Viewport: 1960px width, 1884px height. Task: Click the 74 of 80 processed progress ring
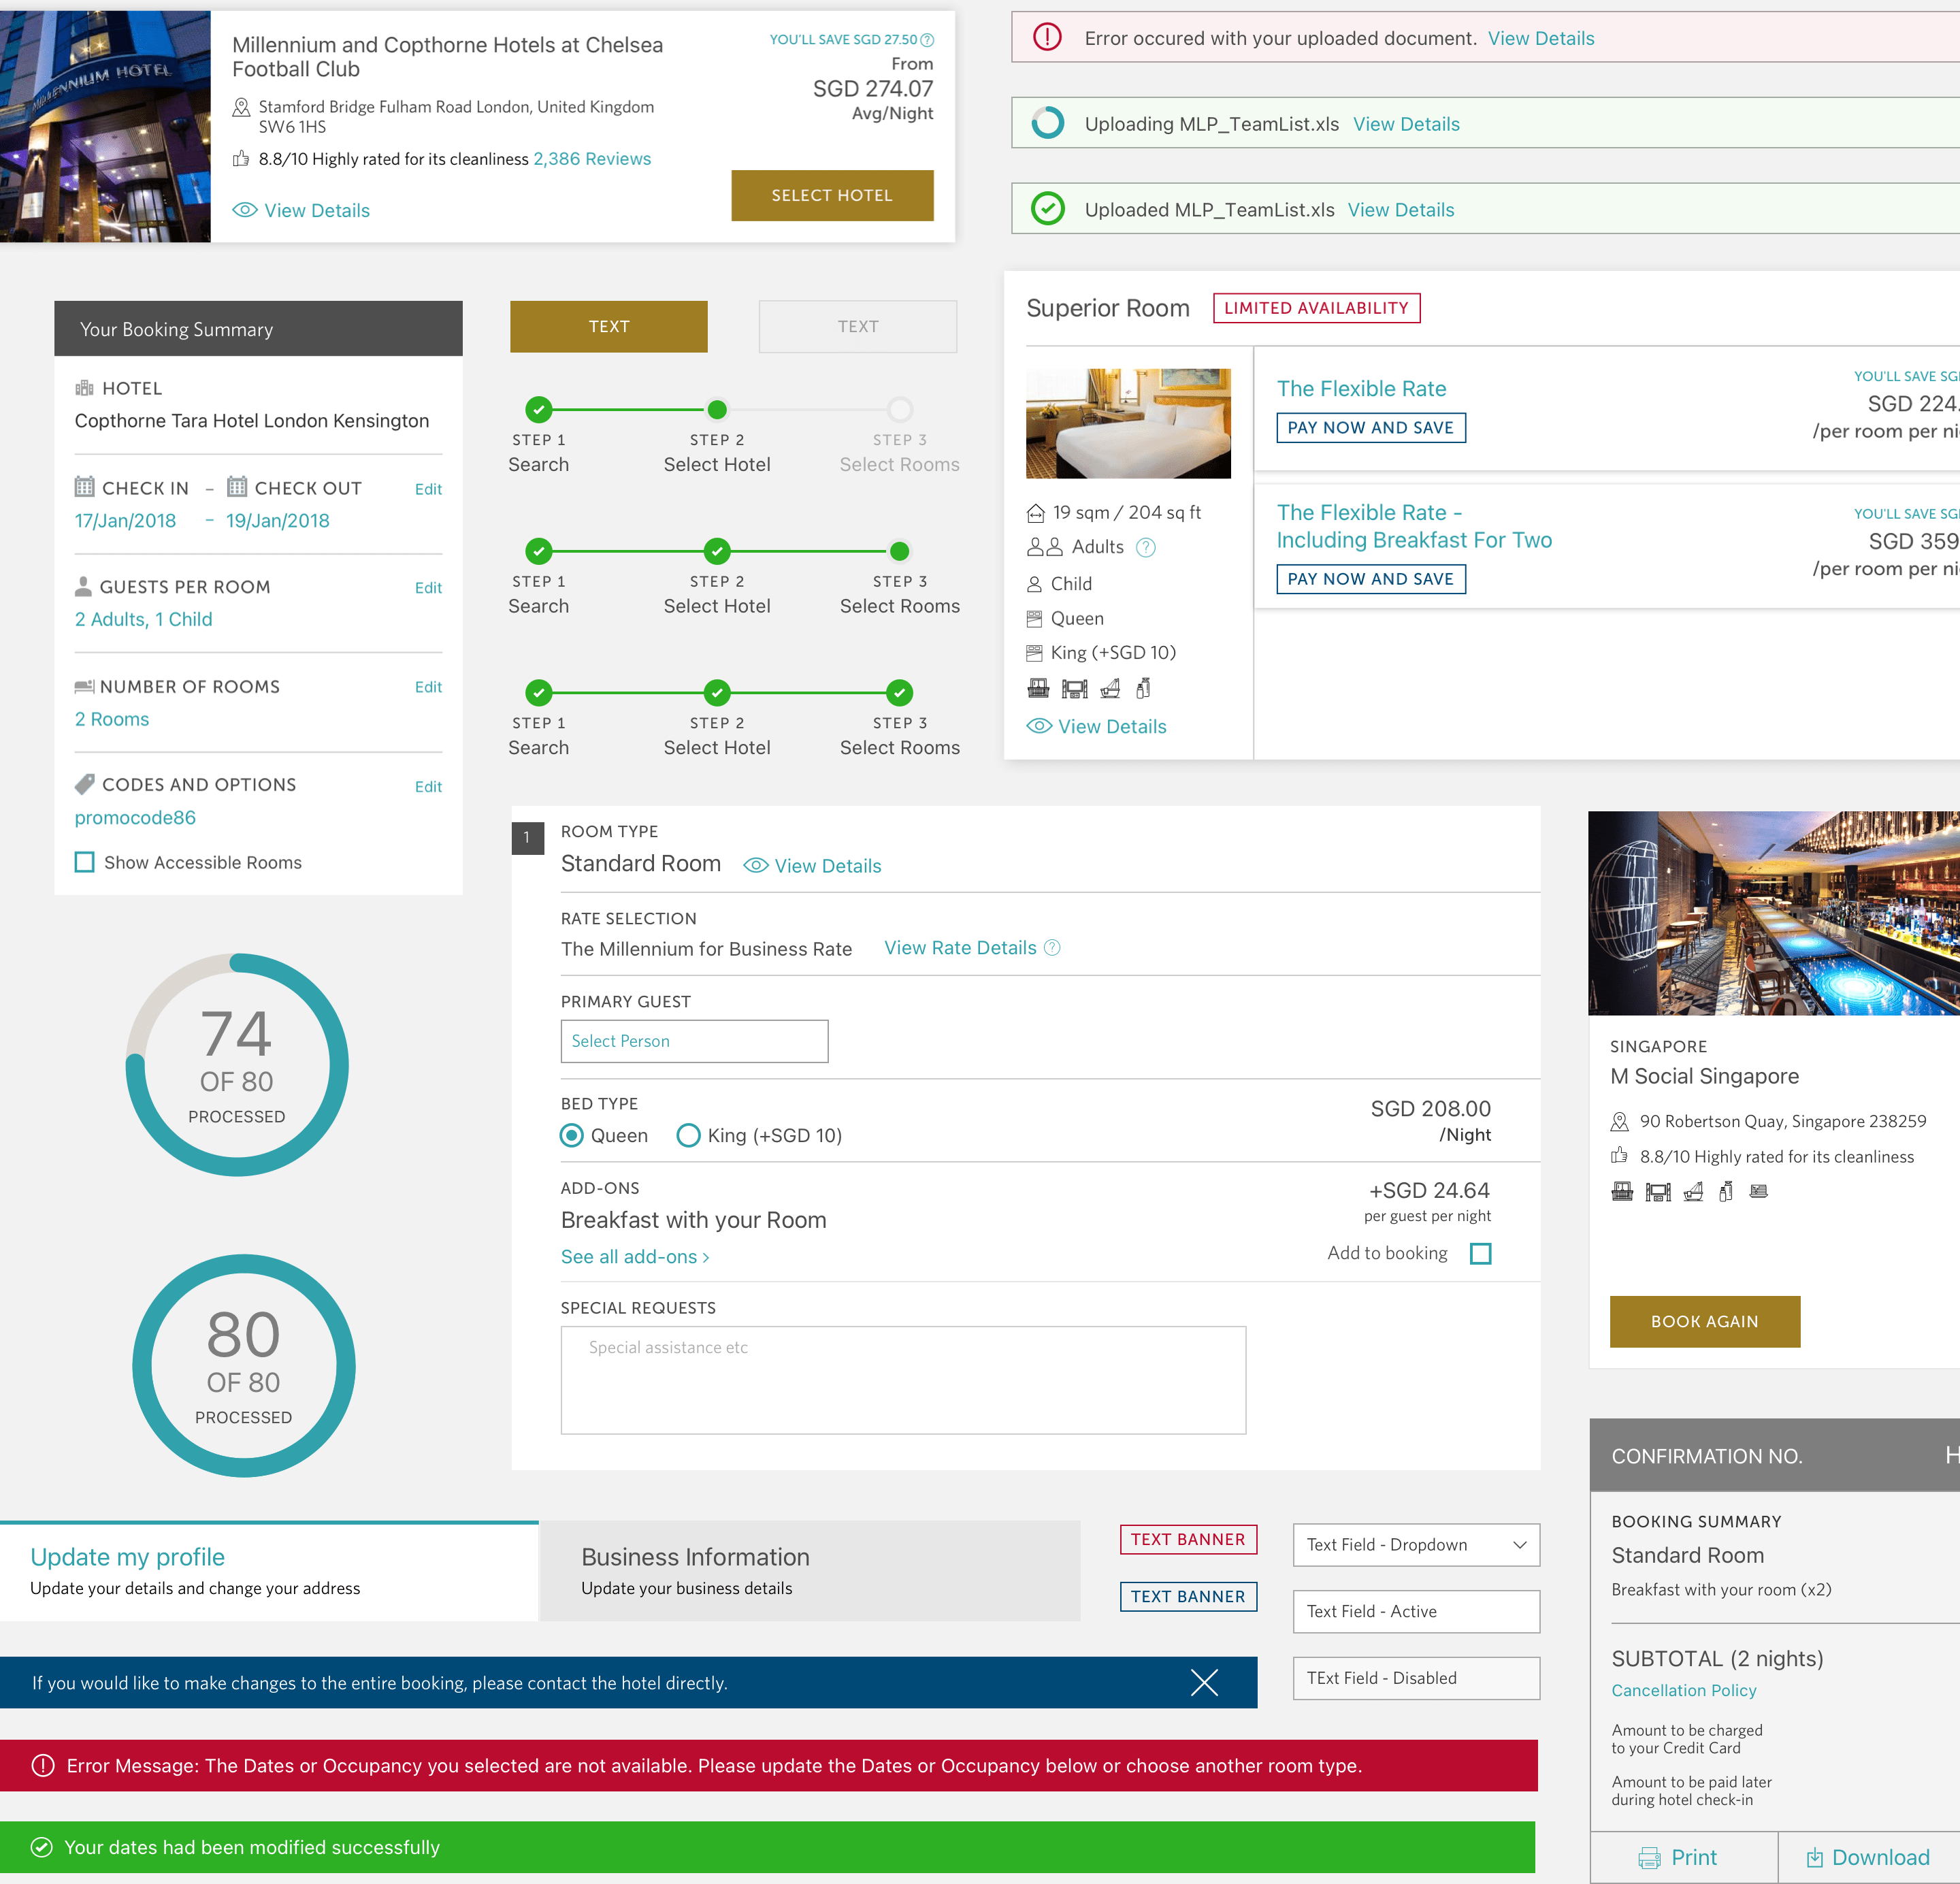(x=237, y=1065)
